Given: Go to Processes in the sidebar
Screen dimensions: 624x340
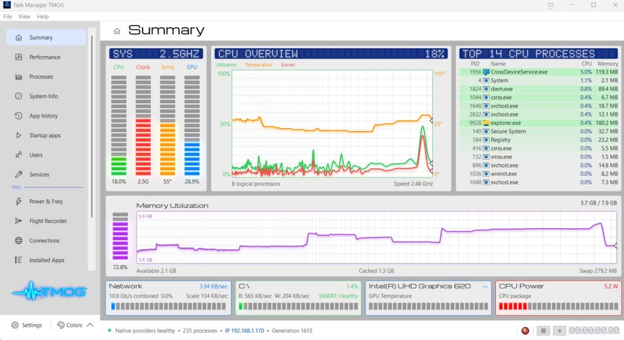Looking at the screenshot, I should pyautogui.click(x=46, y=77).
